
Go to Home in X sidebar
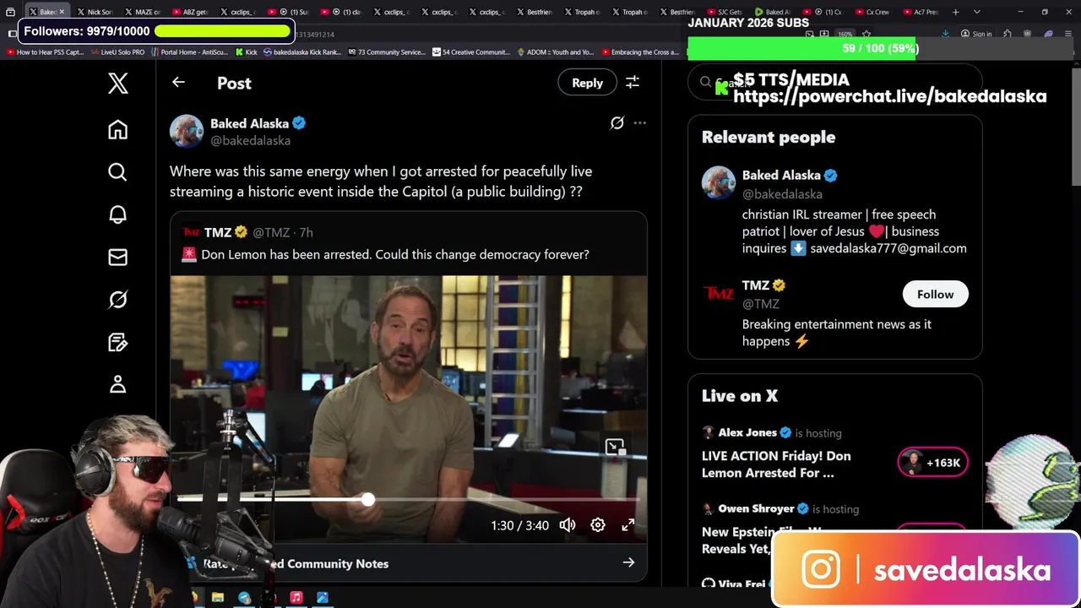[117, 129]
